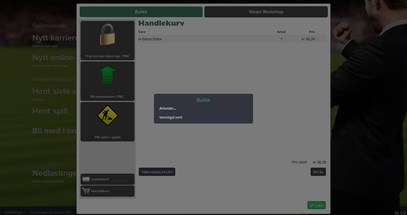
Task: Show the Handlekurv shopping cart in the sidebar
Action: click(x=107, y=191)
